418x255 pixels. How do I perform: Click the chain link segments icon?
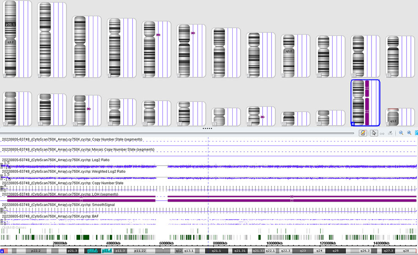[382, 133]
